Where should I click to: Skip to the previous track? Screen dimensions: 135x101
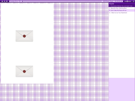coord(2,1)
